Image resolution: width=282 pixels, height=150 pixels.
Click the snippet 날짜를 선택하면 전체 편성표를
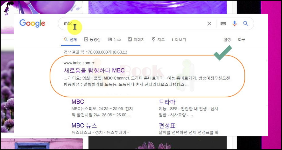tap(188, 133)
